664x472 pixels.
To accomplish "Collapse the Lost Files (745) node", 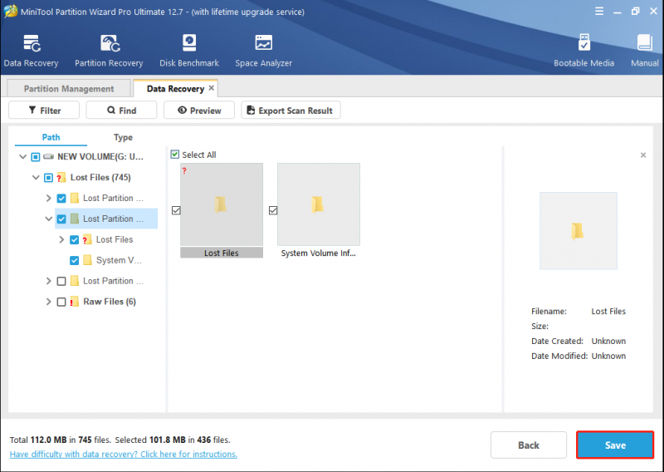I will point(36,177).
